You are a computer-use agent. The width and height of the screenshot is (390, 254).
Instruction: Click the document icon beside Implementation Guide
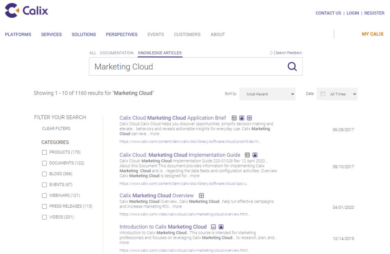(x=247, y=155)
